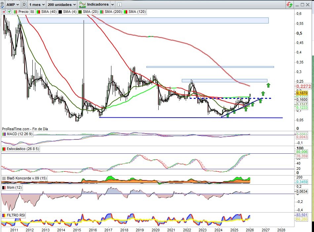Expand the arrow next to Indicadores

112,4
